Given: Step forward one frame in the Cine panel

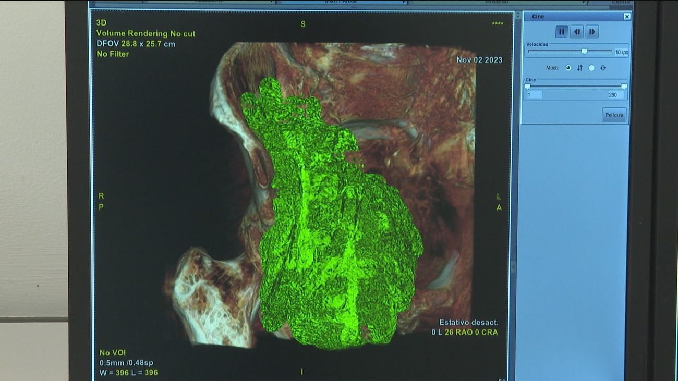Looking at the screenshot, I should 591,31.
